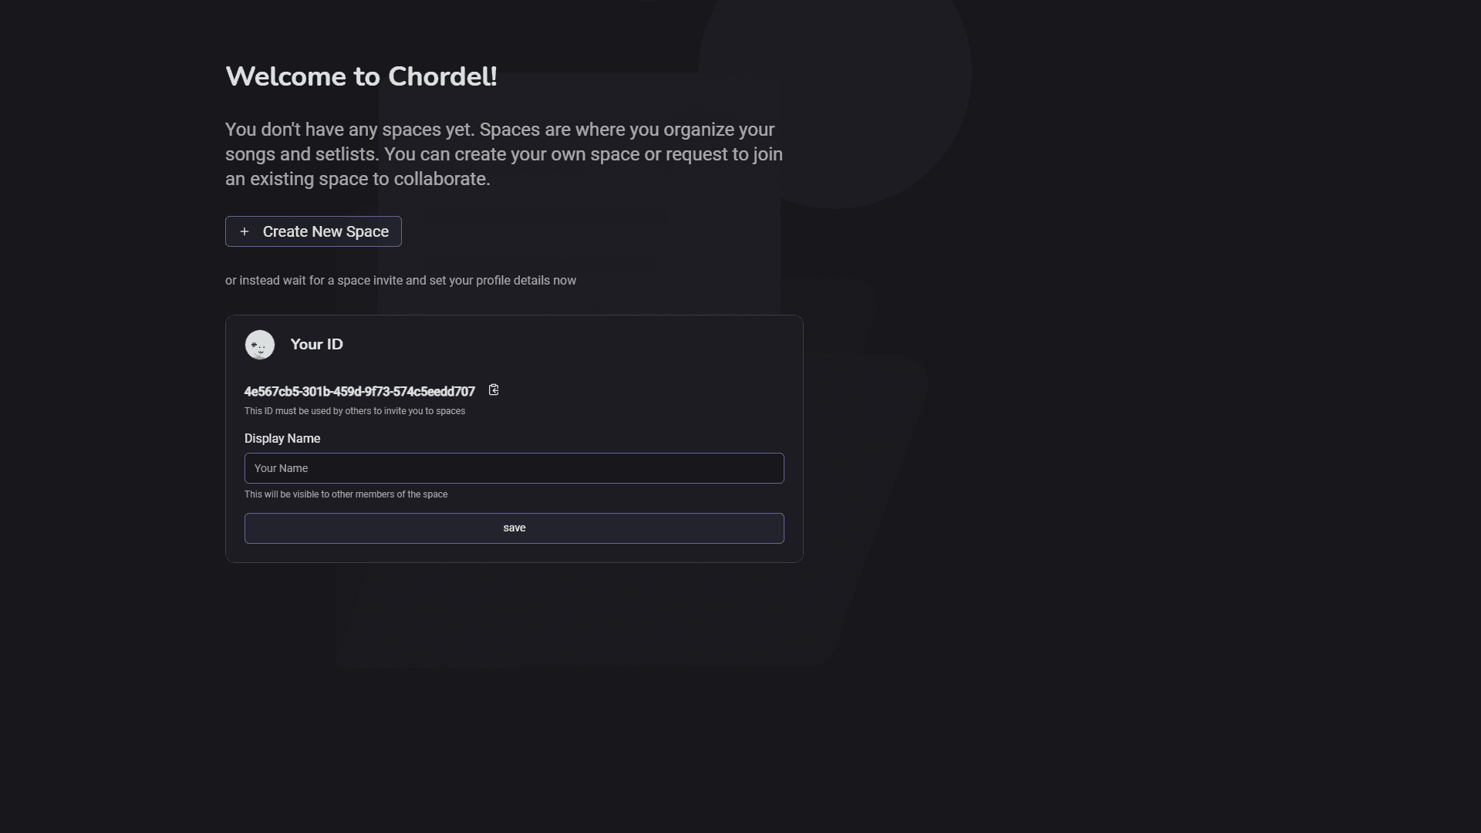
Task: Click the Display Name field label
Action: tap(282, 439)
